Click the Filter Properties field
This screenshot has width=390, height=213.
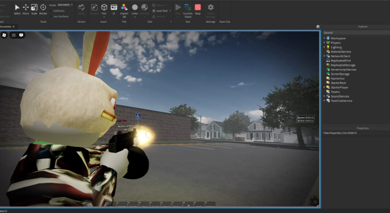[x=356, y=133]
